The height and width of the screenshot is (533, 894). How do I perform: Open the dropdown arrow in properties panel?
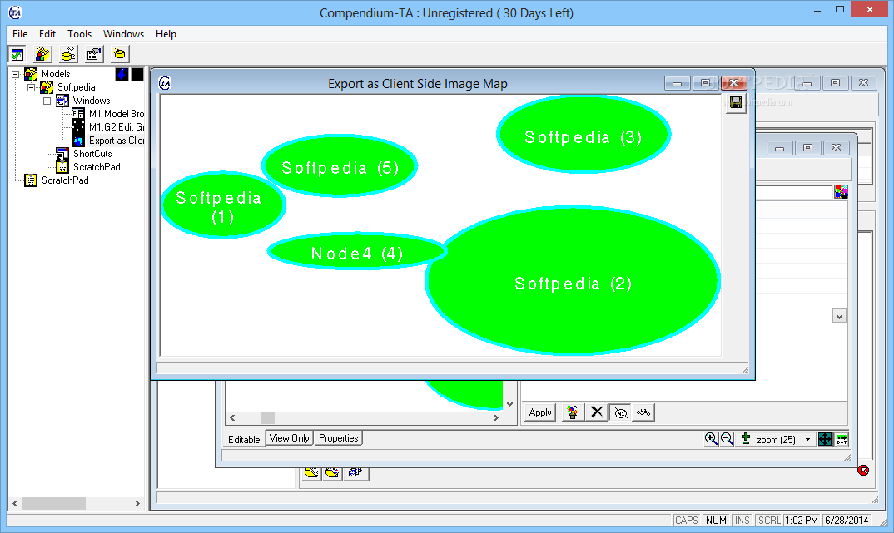(839, 316)
